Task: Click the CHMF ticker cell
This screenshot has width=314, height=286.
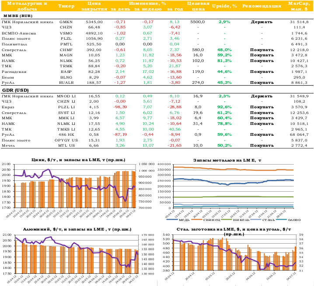Action: 66,50
